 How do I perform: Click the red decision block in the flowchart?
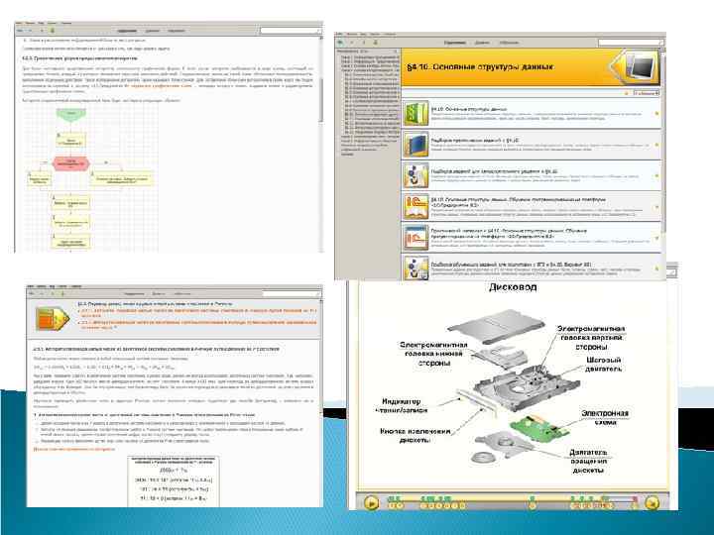coord(70,163)
